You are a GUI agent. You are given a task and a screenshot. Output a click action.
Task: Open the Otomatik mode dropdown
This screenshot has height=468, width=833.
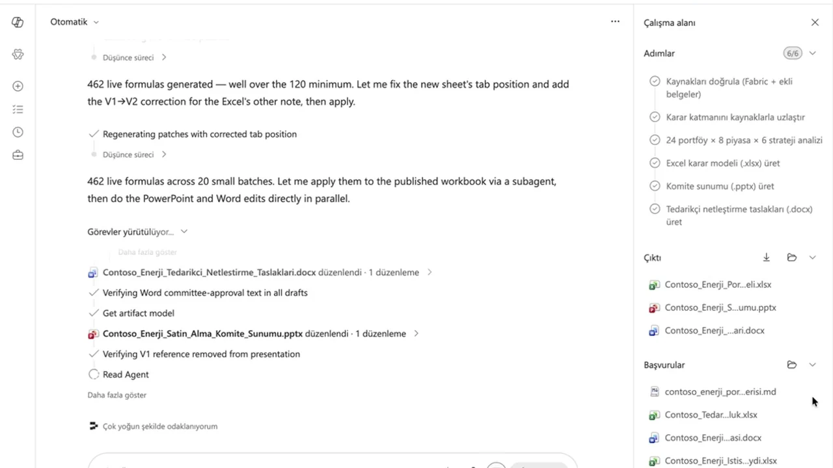click(75, 21)
